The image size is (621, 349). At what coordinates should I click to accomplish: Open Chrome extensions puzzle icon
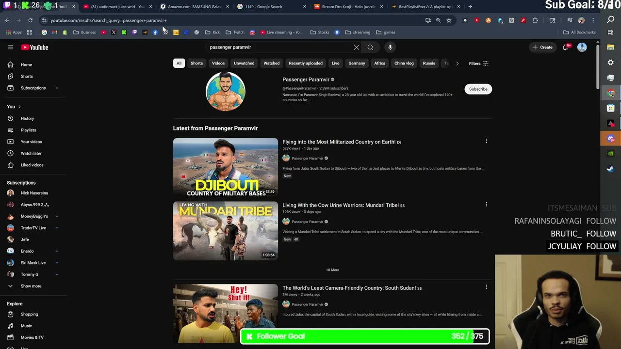[535, 20]
